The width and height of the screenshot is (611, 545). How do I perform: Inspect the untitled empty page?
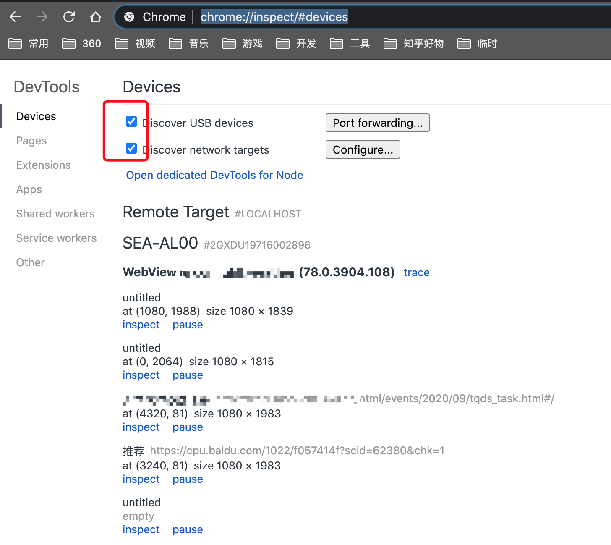click(x=141, y=529)
